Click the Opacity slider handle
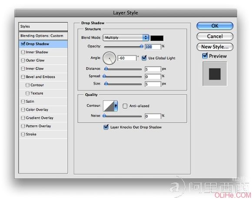 coord(142,46)
